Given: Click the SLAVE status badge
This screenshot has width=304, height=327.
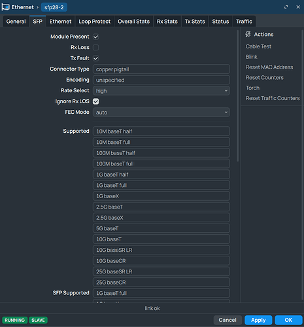Looking at the screenshot, I should [x=38, y=320].
